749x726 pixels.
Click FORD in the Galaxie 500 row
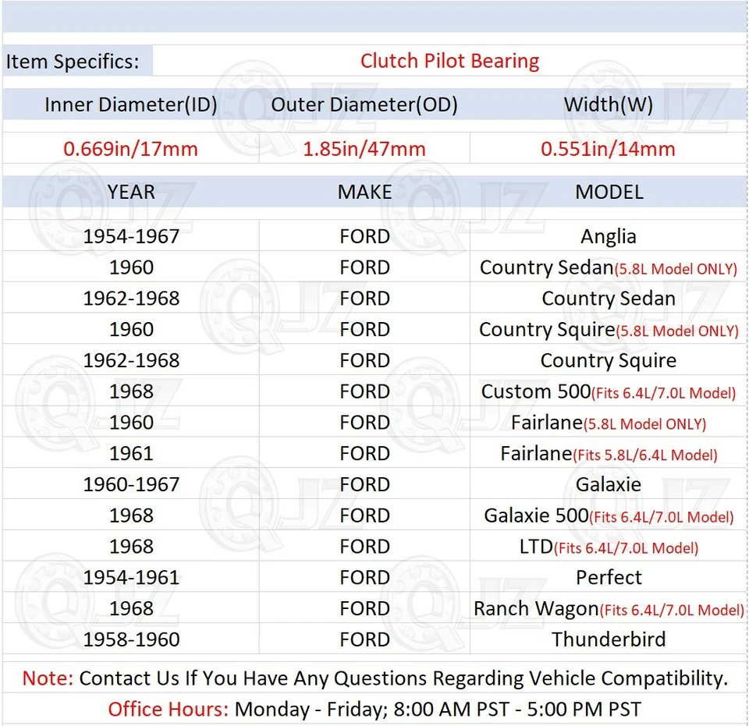tap(364, 515)
